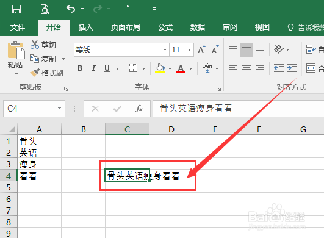
Task: Click the 剪切 cut button
Action: 43,45
